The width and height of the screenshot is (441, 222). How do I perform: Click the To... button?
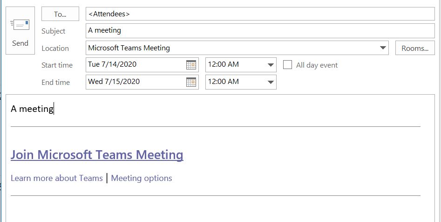point(60,14)
